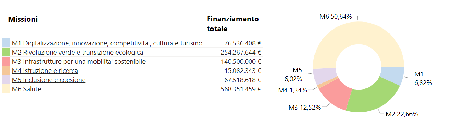Click the Missioni column header
This screenshot has height=129, width=454.
(x=23, y=19)
